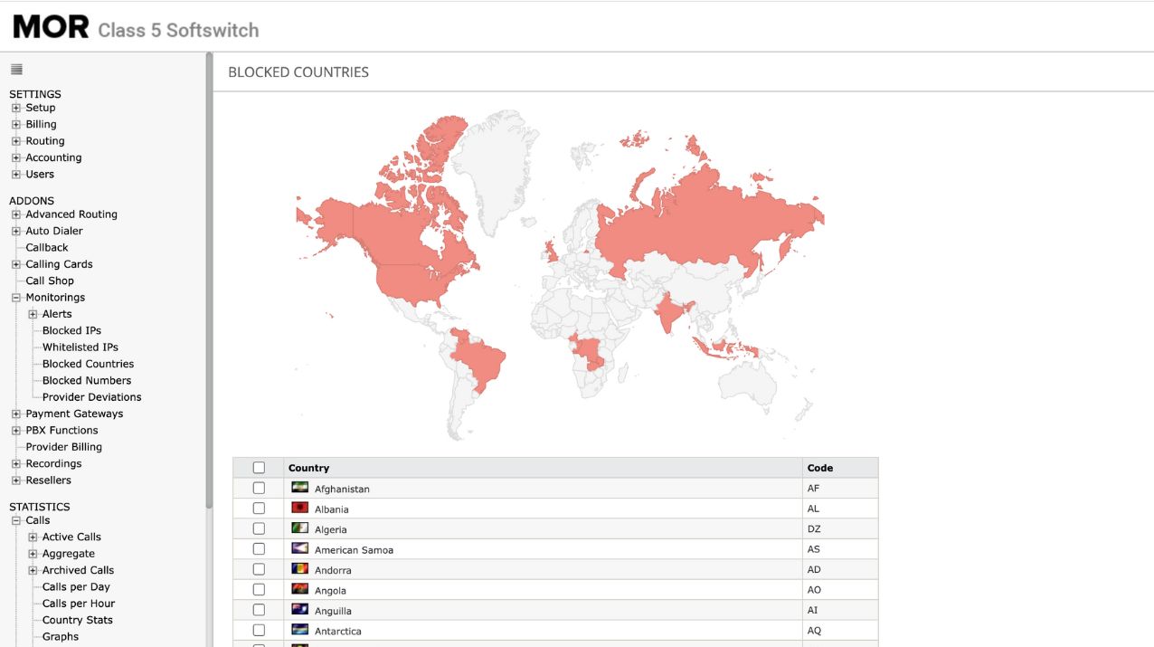Click the Algeria flag icon
The height and width of the screenshot is (647, 1154).
(x=299, y=528)
